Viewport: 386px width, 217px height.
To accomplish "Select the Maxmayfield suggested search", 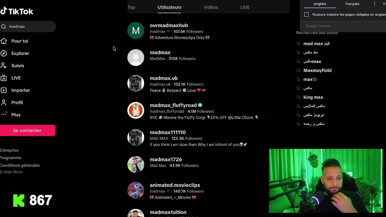I will click(317, 71).
